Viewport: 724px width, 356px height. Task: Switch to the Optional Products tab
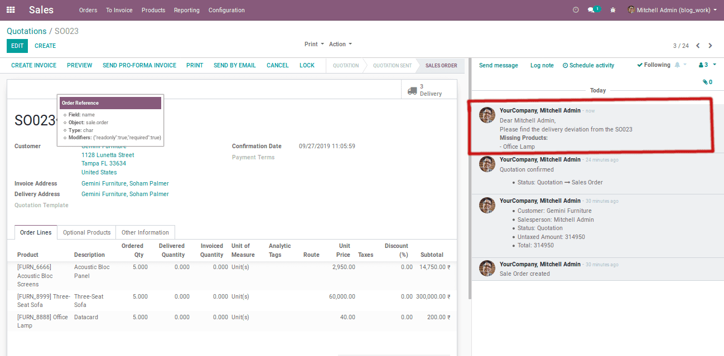[x=86, y=232]
